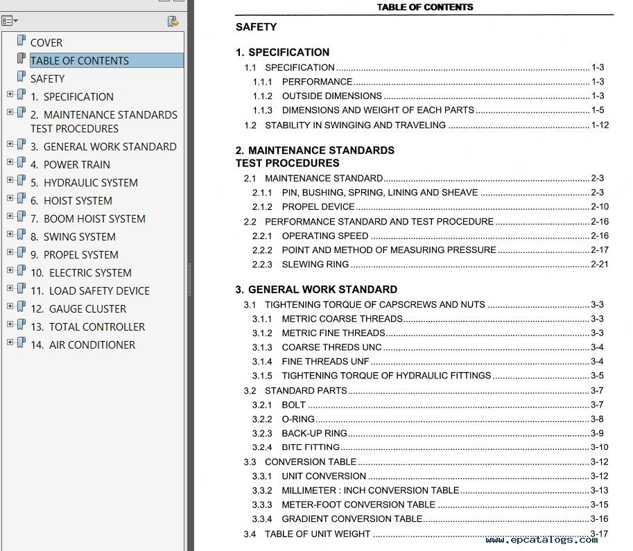633x551 pixels.
Task: Open 7. BOOM HOIST SYSTEM bookmark
Action: pos(87,219)
